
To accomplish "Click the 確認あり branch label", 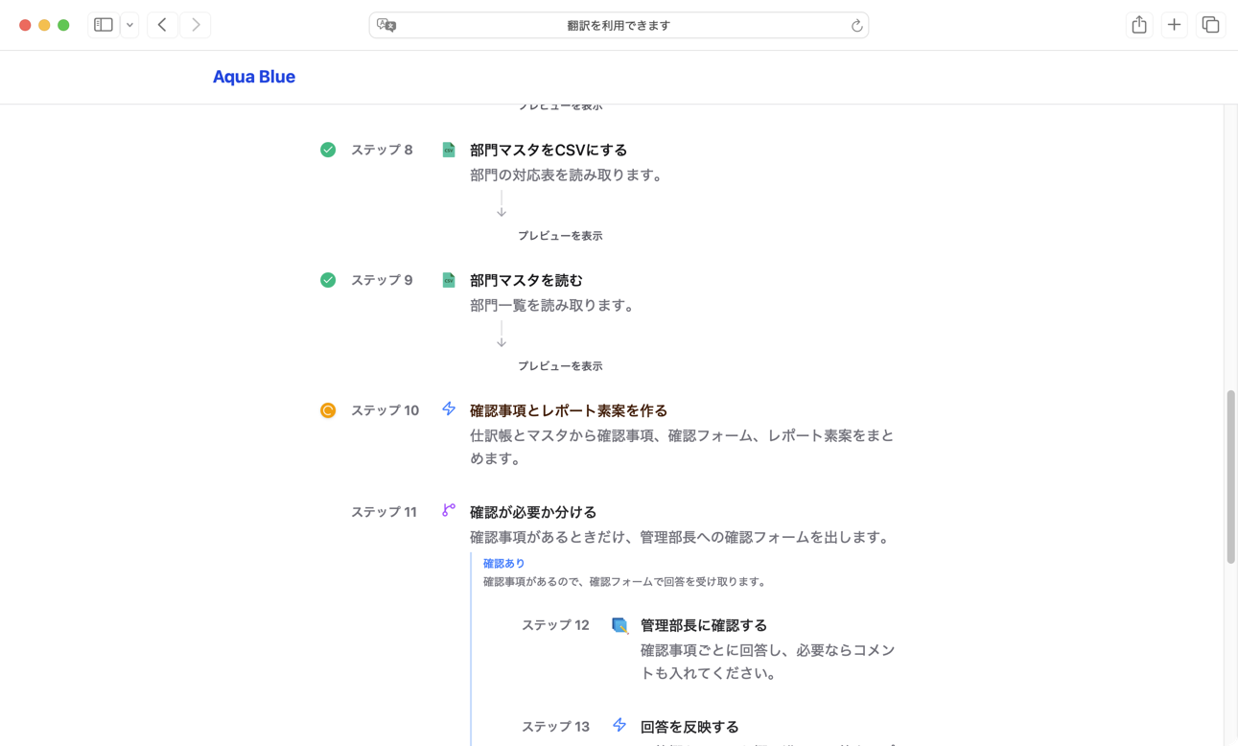I will coord(504,564).
